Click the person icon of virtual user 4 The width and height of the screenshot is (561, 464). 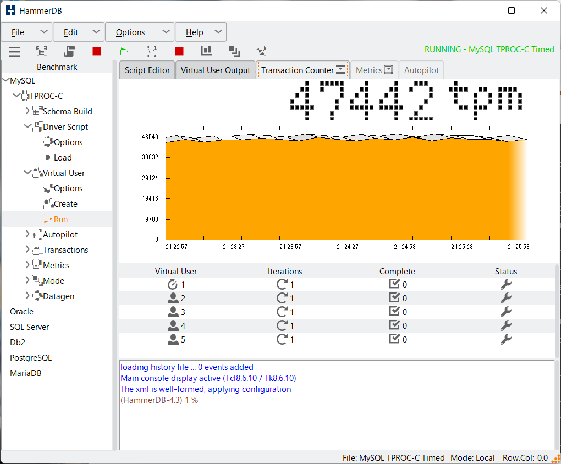click(x=173, y=325)
